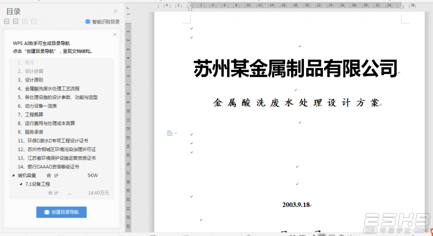Jump to 8、运行费用与处理成本测算
The width and height of the screenshot is (433, 236).
tap(47, 123)
